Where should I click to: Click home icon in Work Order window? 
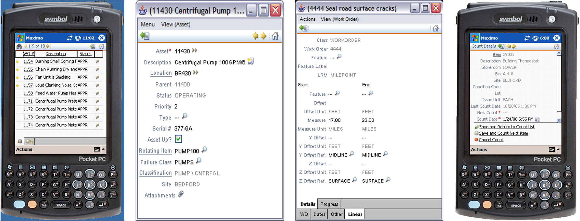click(x=436, y=28)
